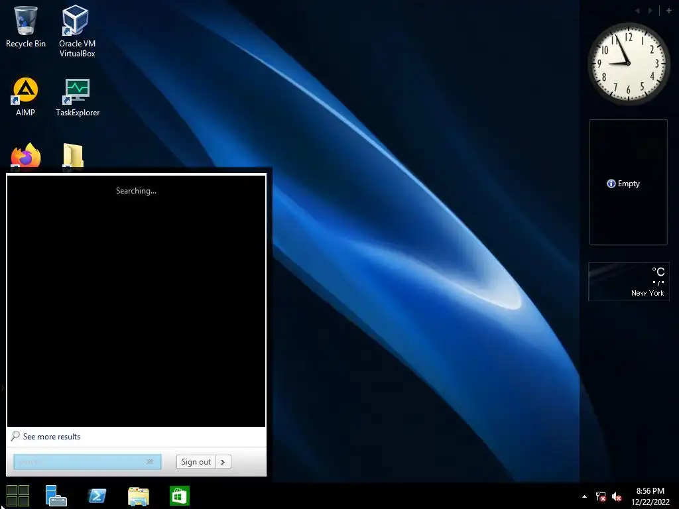The image size is (679, 509).
Task: Launch the TaskExplorer desktop shortcut
Action: (x=78, y=97)
